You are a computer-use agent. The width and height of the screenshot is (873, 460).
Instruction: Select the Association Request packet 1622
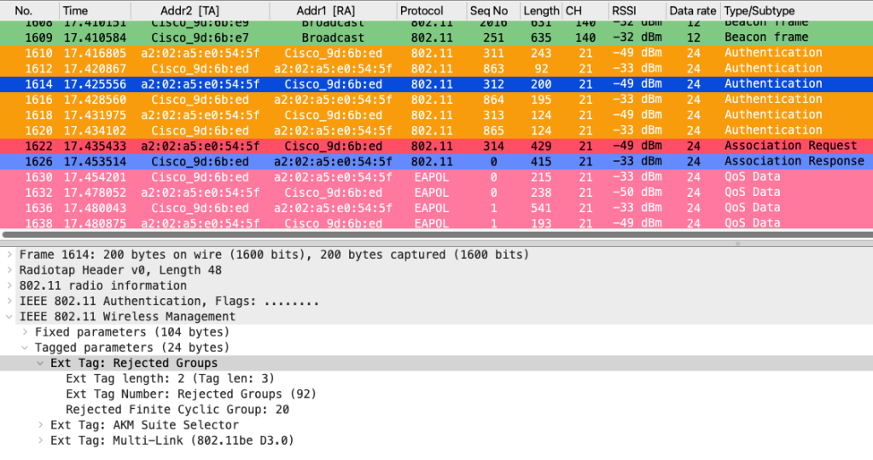427,146
